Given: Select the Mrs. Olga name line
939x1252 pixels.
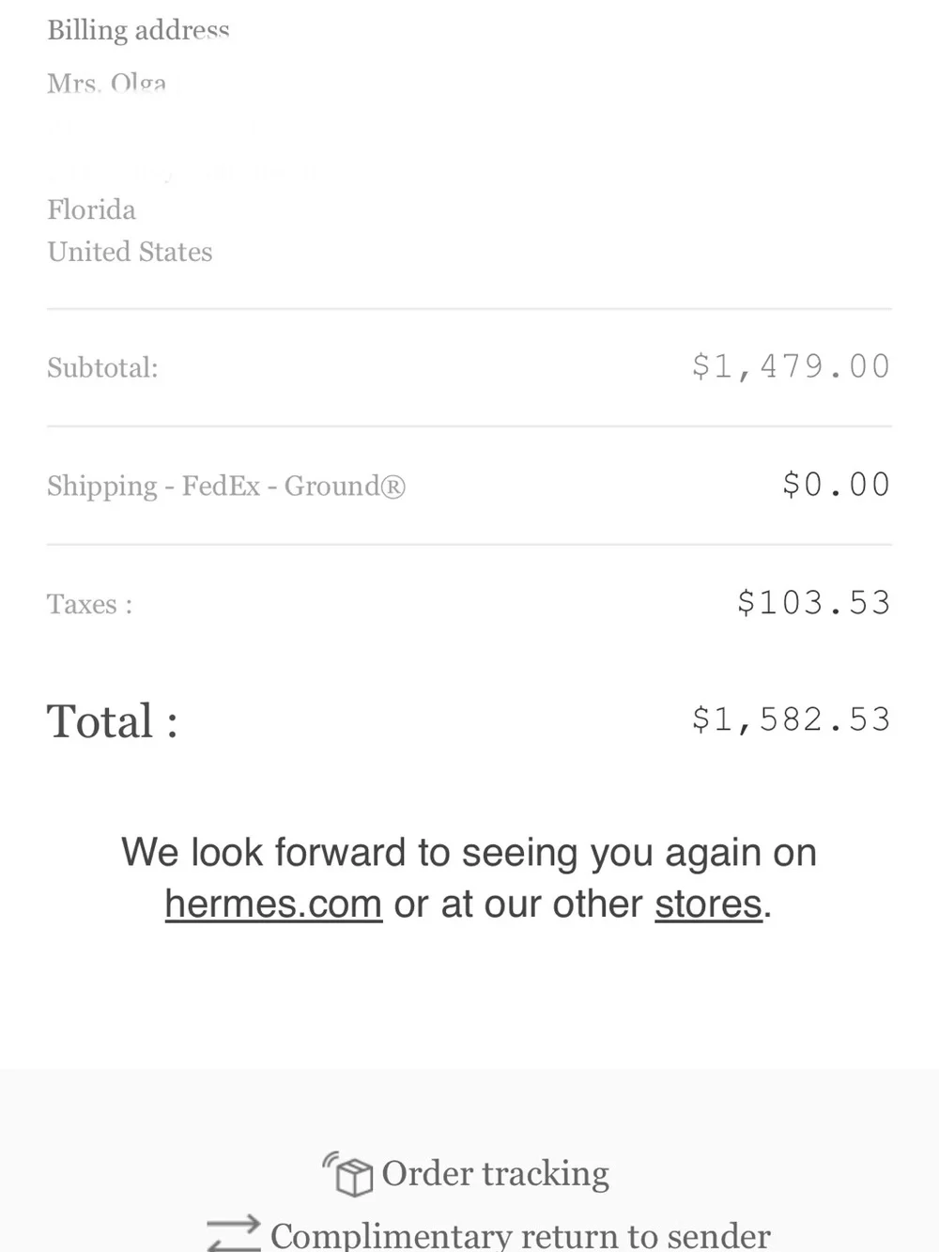Looking at the screenshot, I should [x=107, y=84].
